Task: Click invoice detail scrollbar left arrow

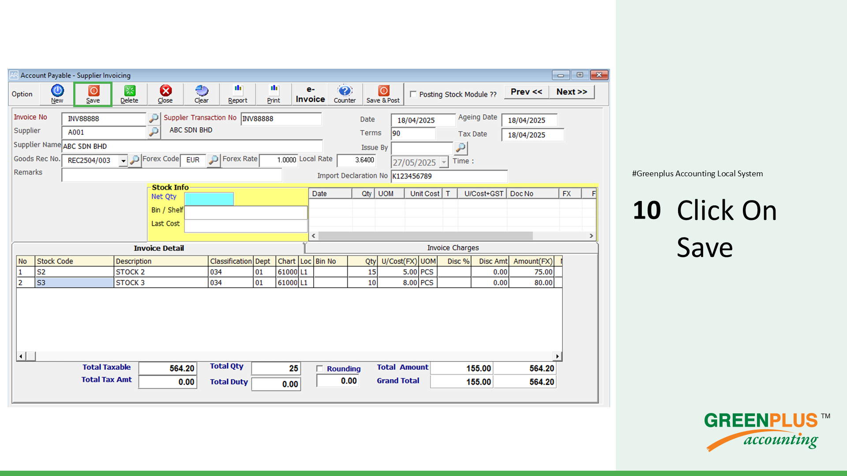Action: [21, 356]
